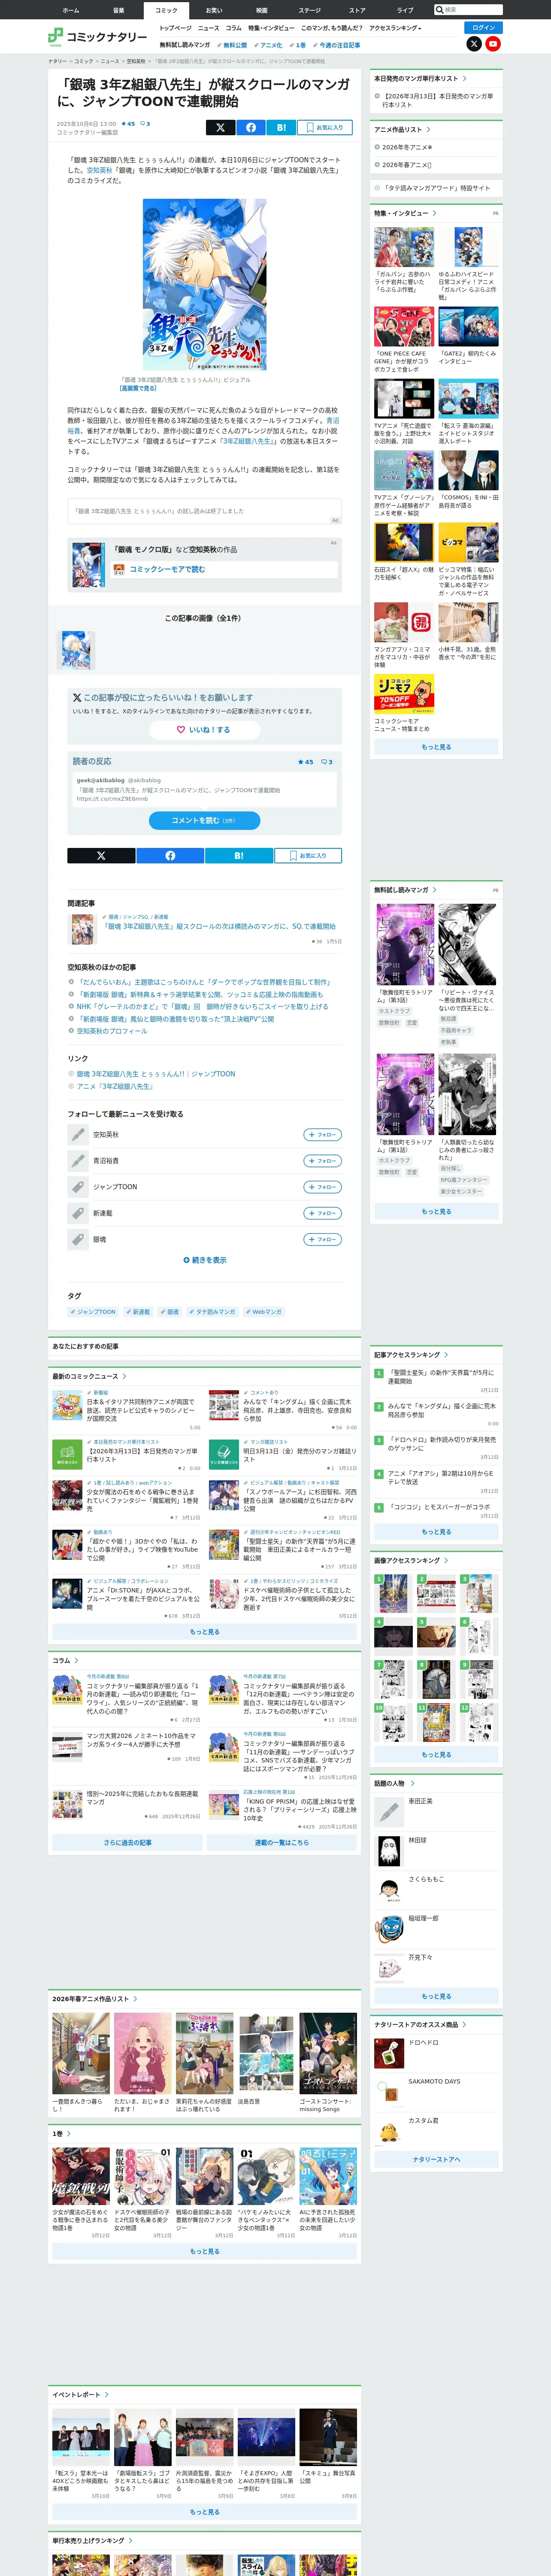Click the pen avatar icon for 車田正美
Screen dimensions: 551x2576
pos(388,1811)
